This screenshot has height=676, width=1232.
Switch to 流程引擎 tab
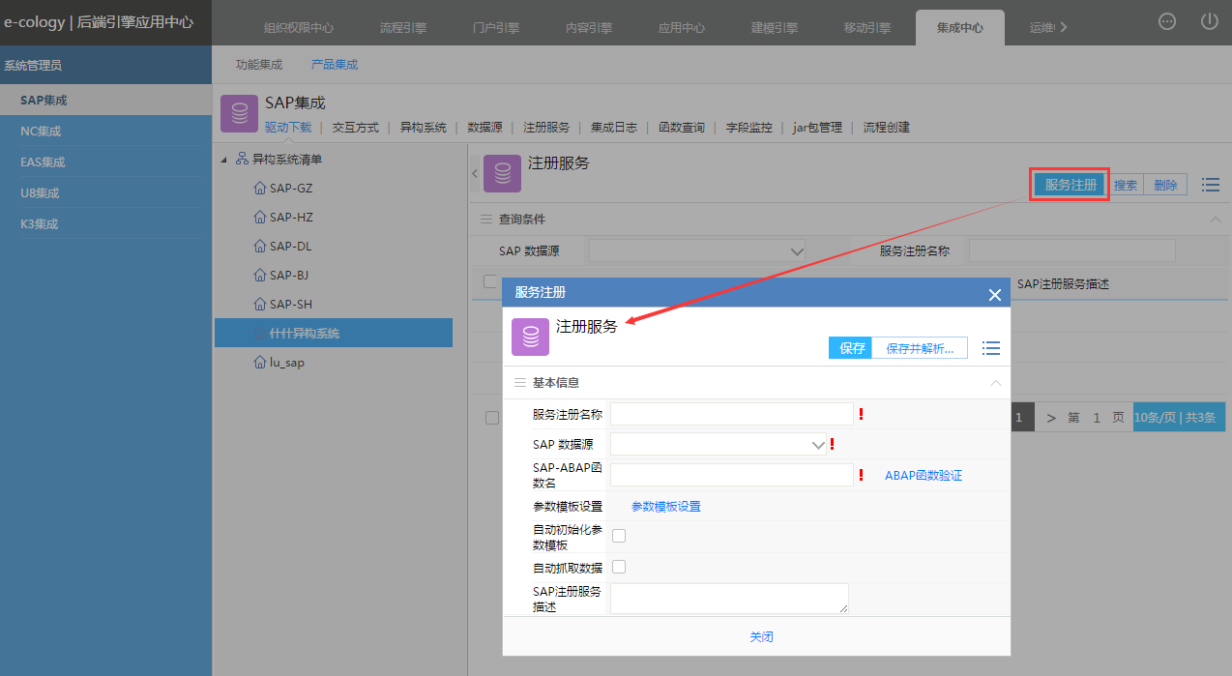coord(403,28)
